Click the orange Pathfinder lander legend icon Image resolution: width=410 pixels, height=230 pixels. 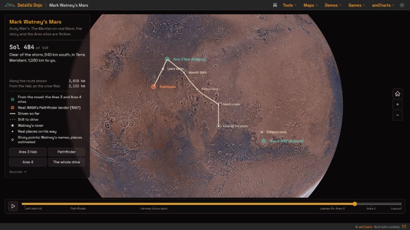[x=12, y=107]
